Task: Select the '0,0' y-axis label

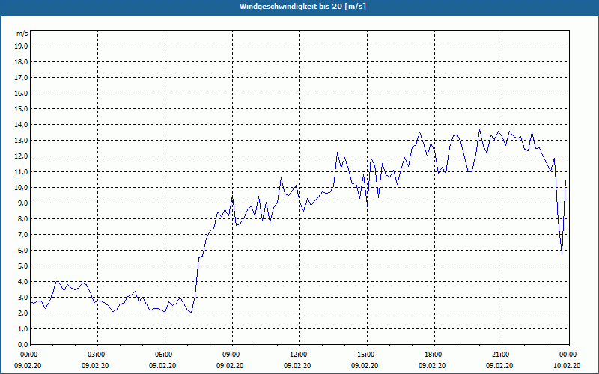Action: [22, 345]
